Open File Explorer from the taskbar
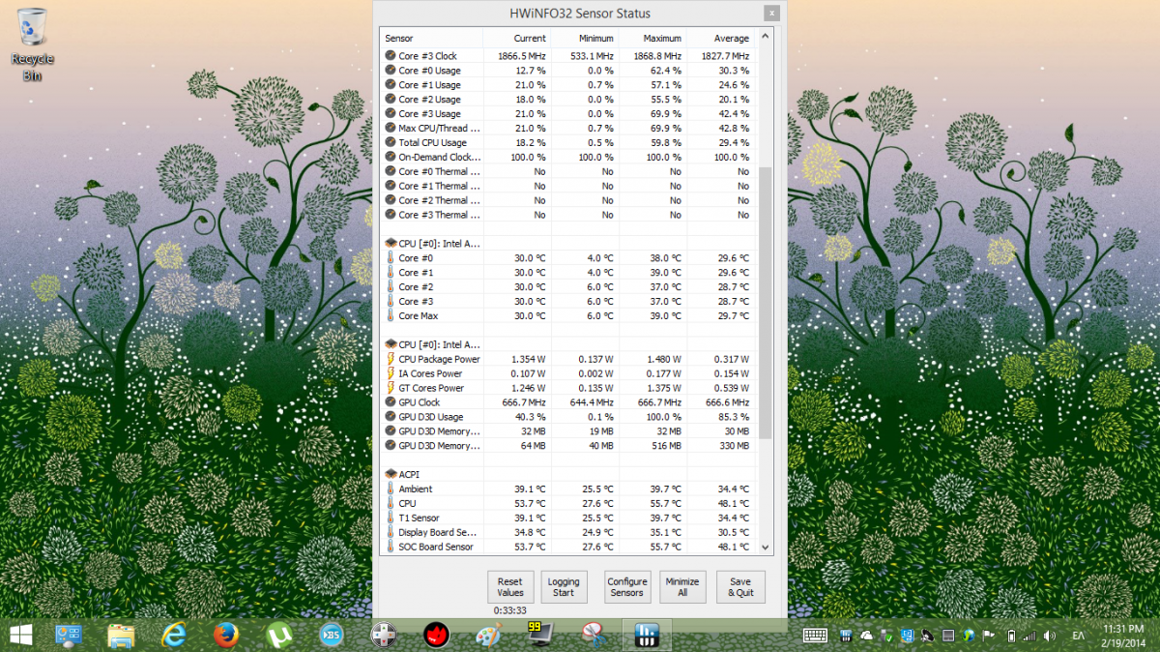Image resolution: width=1160 pixels, height=652 pixels. click(122, 635)
